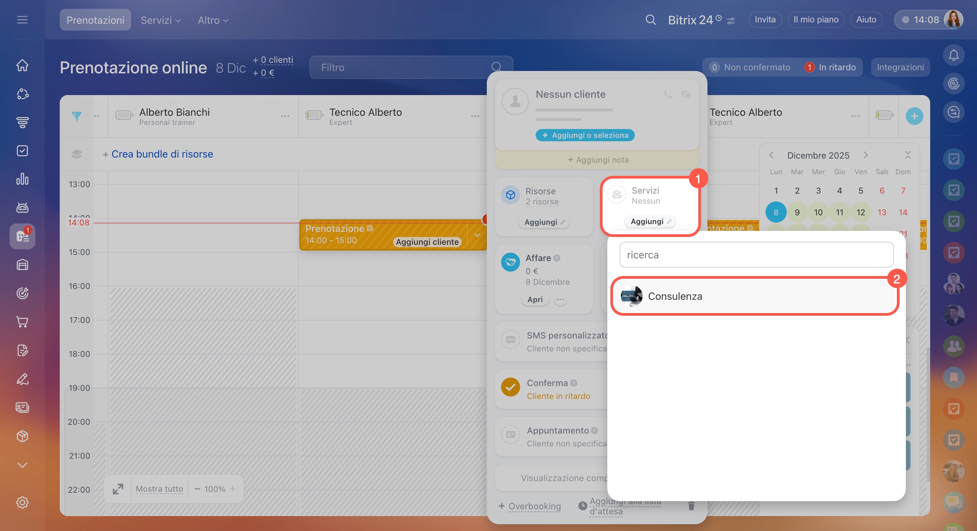Click plus to increase zoom percentage

click(x=233, y=489)
